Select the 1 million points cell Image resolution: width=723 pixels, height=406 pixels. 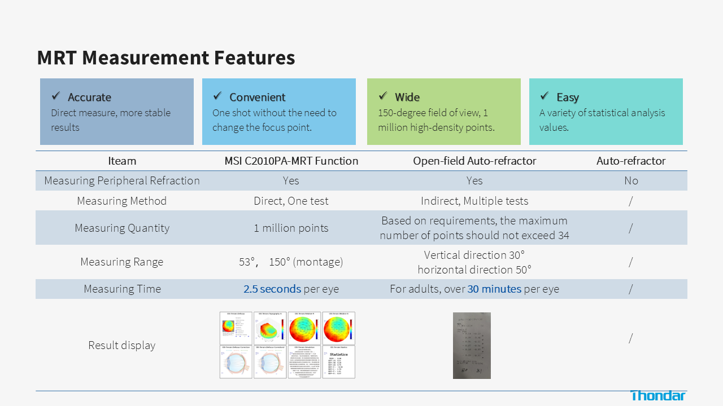pyautogui.click(x=291, y=228)
